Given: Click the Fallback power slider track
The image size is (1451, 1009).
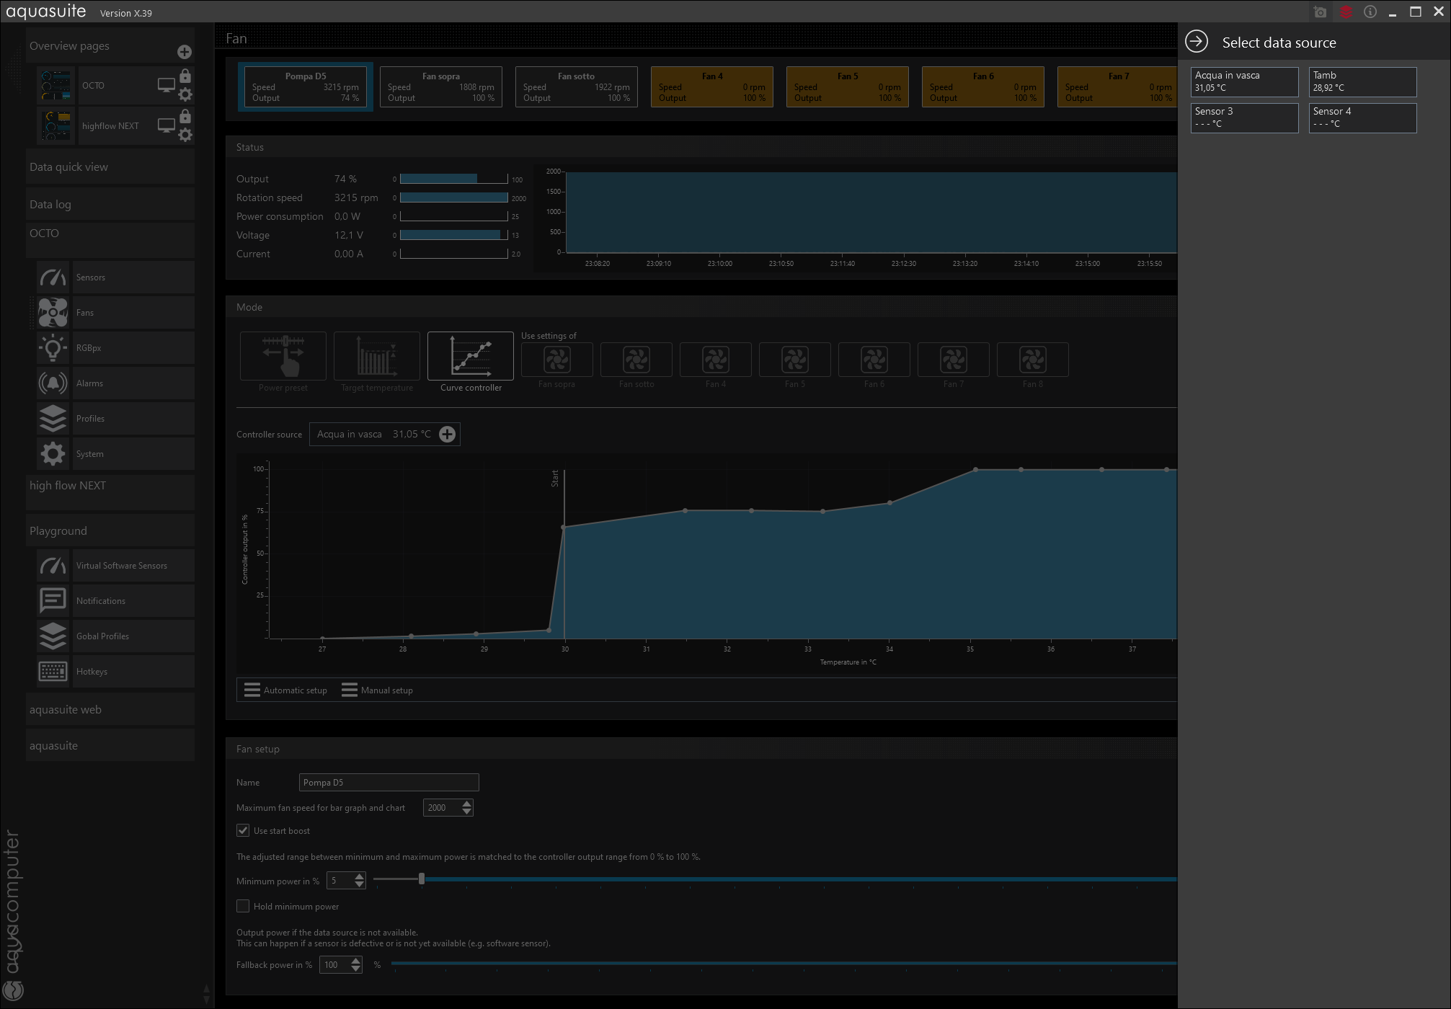Looking at the screenshot, I should (784, 964).
